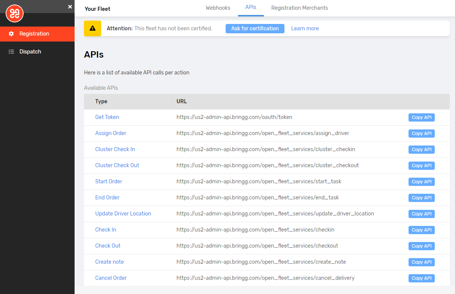Click the oauth/token URL text
Image resolution: width=455 pixels, height=294 pixels.
pyautogui.click(x=234, y=117)
